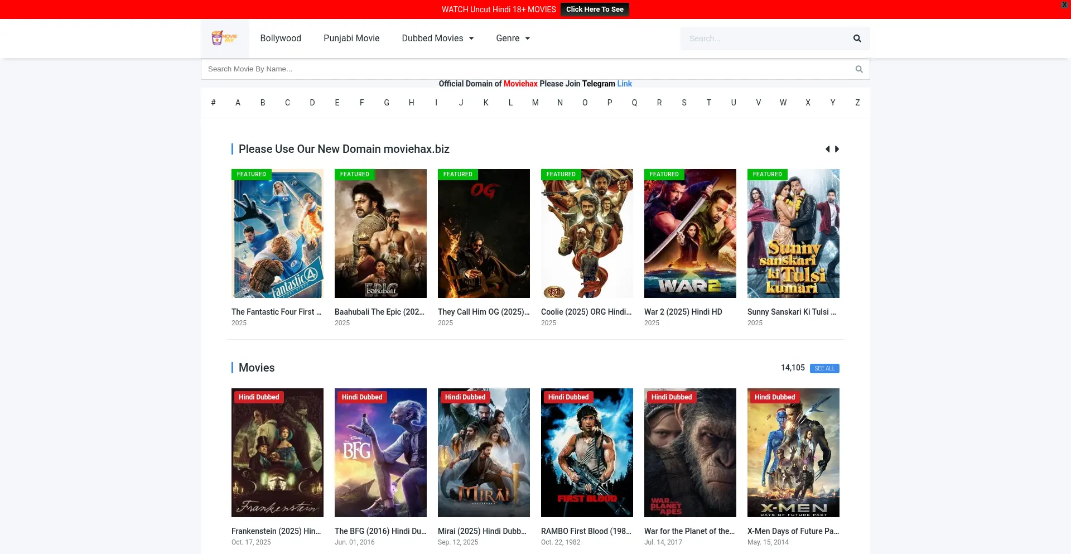
Task: Advance featured carousel with right arrow
Action: pyautogui.click(x=837, y=149)
